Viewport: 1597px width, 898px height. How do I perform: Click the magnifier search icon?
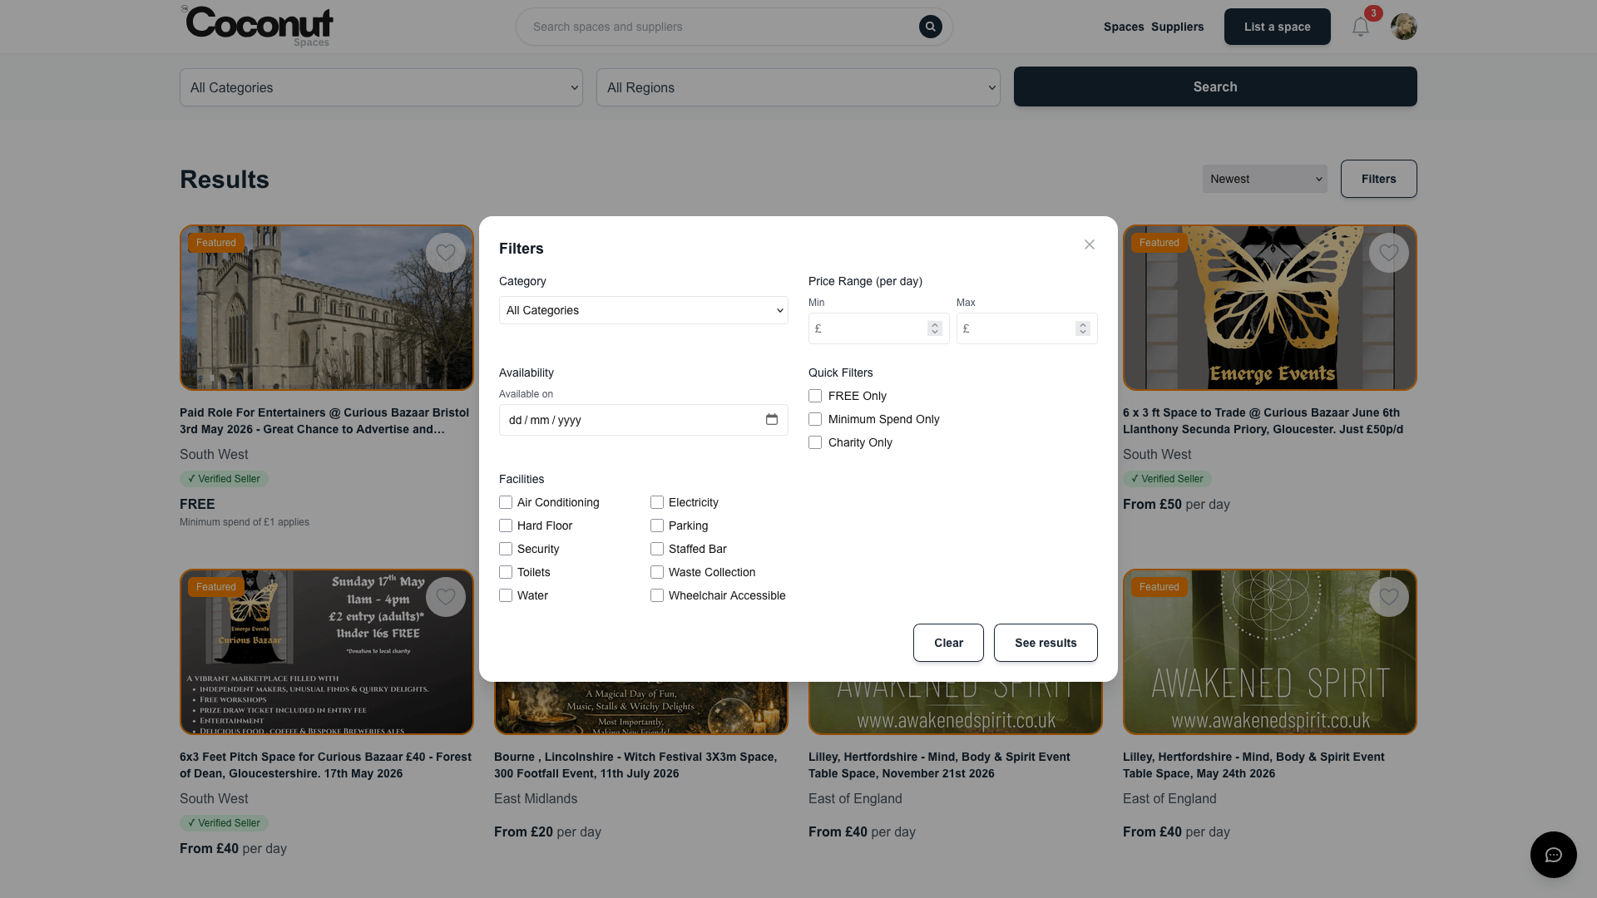pyautogui.click(x=931, y=27)
